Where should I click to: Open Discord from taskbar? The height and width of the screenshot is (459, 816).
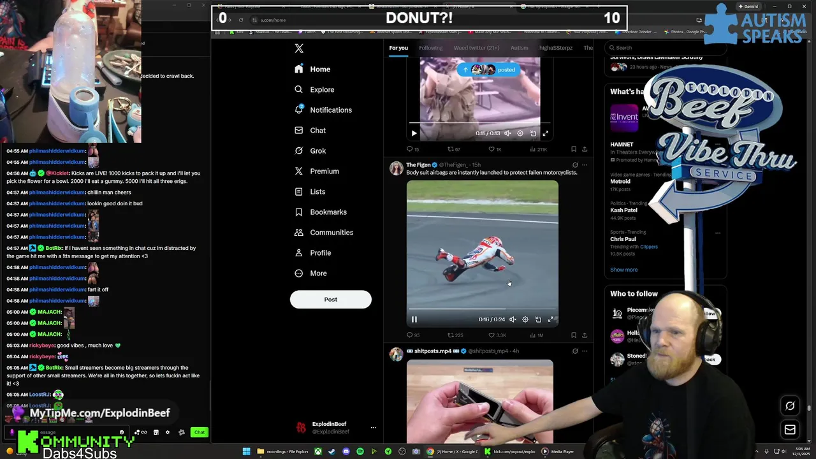(x=346, y=451)
